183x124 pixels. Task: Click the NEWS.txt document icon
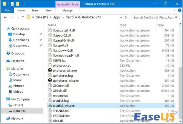(50, 60)
